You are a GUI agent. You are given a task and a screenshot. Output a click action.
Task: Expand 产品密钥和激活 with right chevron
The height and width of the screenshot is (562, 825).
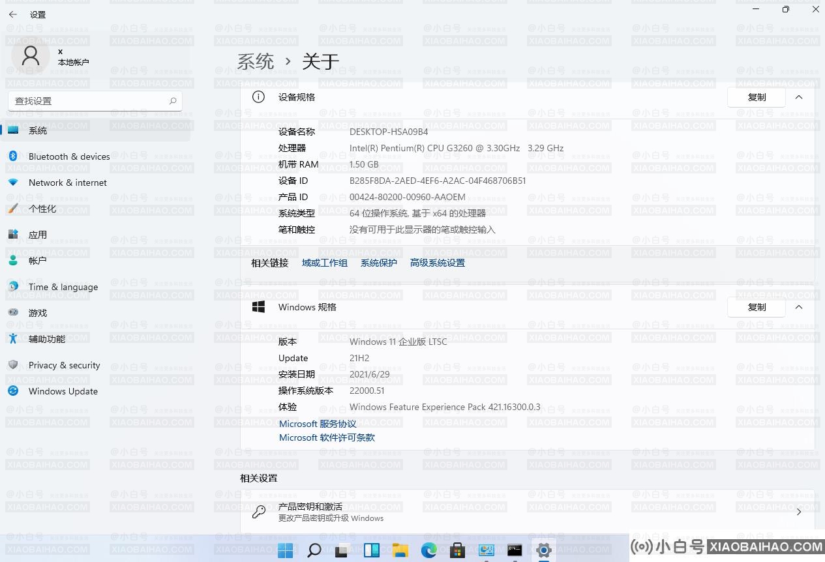coord(799,512)
